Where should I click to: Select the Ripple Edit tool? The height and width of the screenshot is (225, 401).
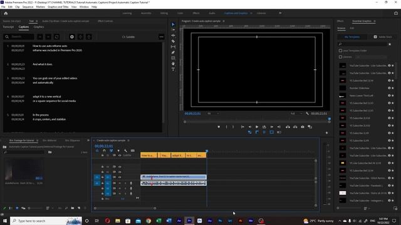click(x=173, y=36)
